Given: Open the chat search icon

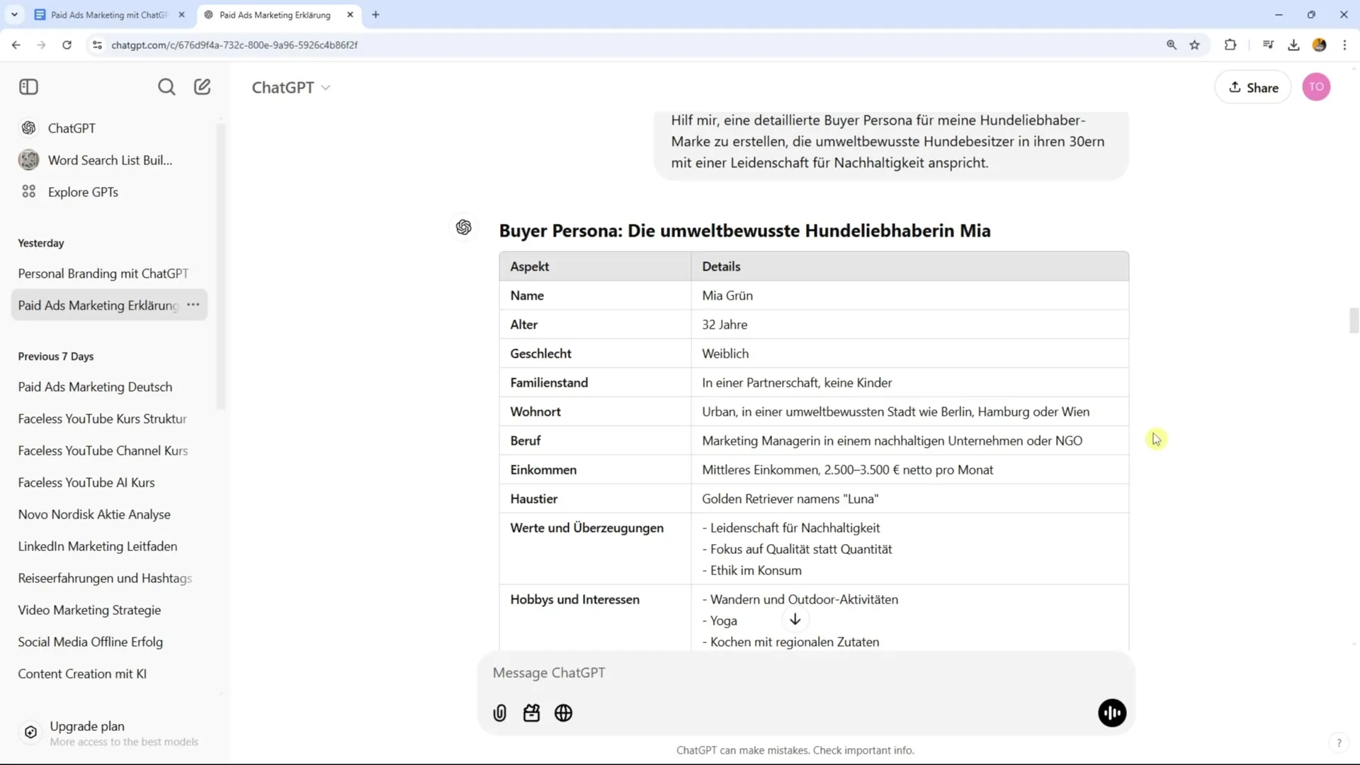Looking at the screenshot, I should [x=166, y=87].
